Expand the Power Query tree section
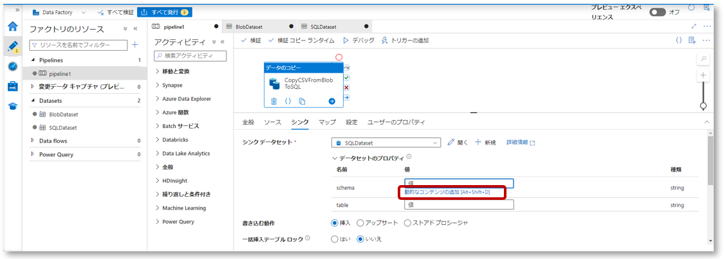 point(33,155)
